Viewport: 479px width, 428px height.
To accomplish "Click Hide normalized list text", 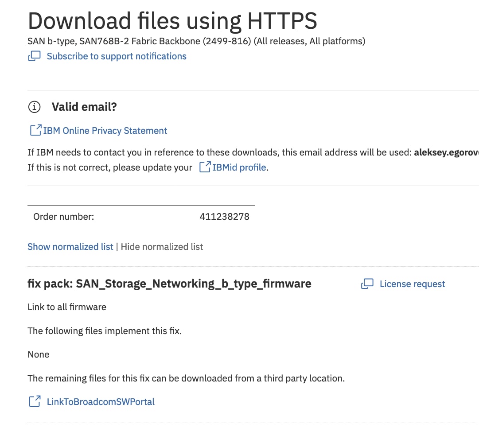I will click(162, 246).
